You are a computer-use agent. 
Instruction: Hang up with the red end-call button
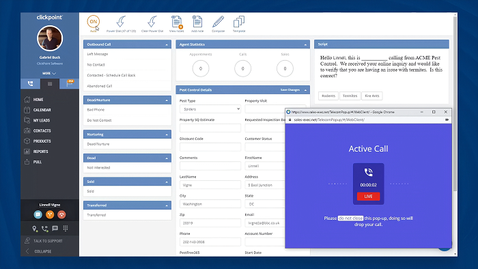[61, 214]
